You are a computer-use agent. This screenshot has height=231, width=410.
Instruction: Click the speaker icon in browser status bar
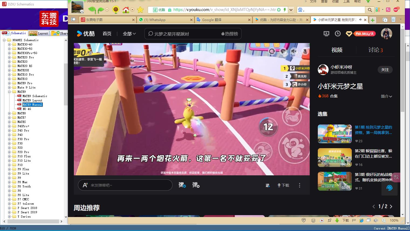point(376,220)
